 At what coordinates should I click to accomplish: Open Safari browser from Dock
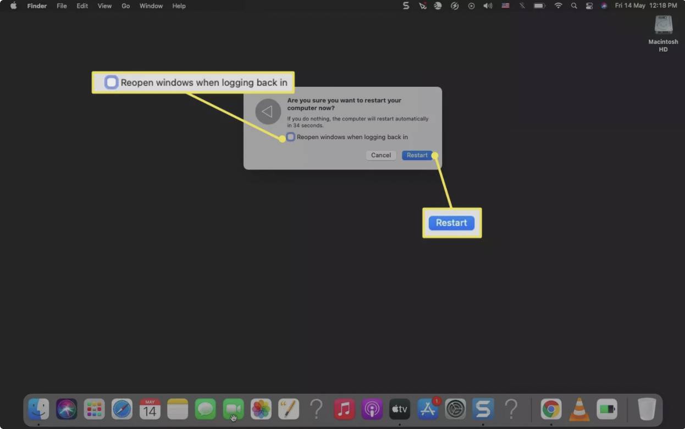[x=122, y=409]
